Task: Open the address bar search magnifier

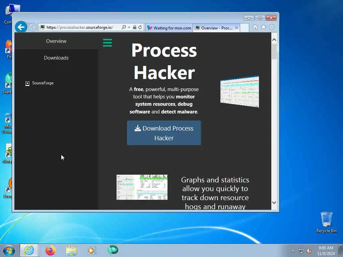Action: tap(124, 27)
